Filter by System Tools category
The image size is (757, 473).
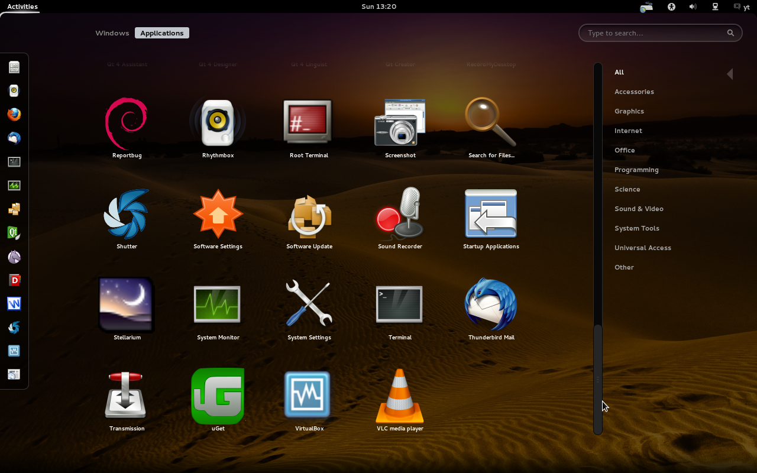(x=637, y=228)
